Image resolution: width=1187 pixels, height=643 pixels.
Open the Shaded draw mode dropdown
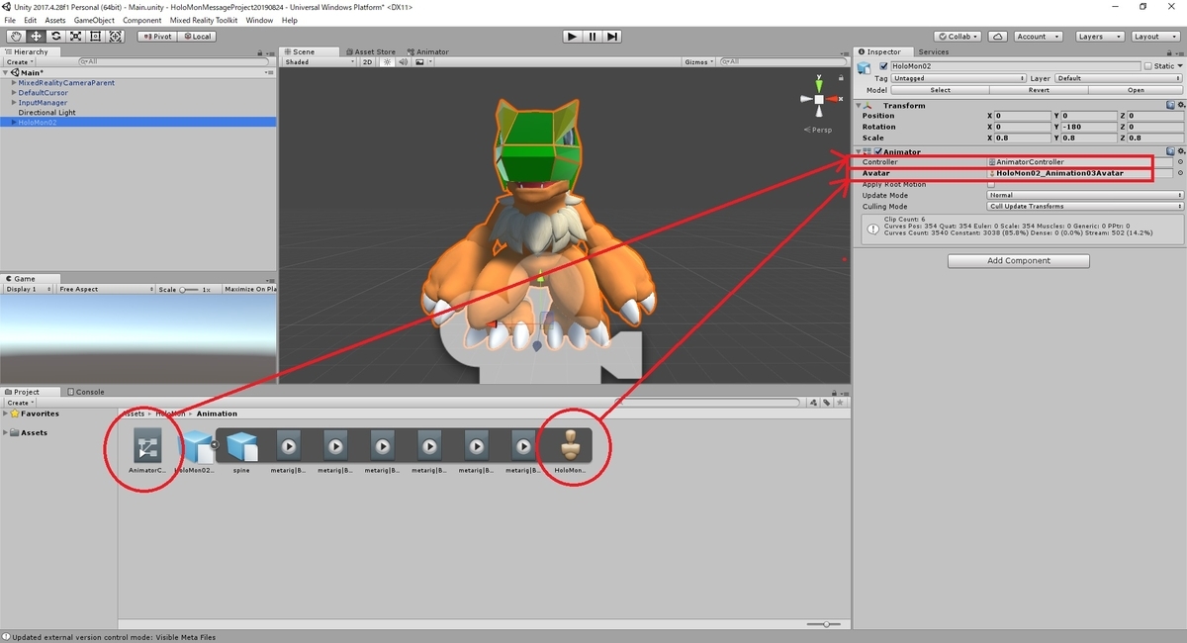coord(319,61)
